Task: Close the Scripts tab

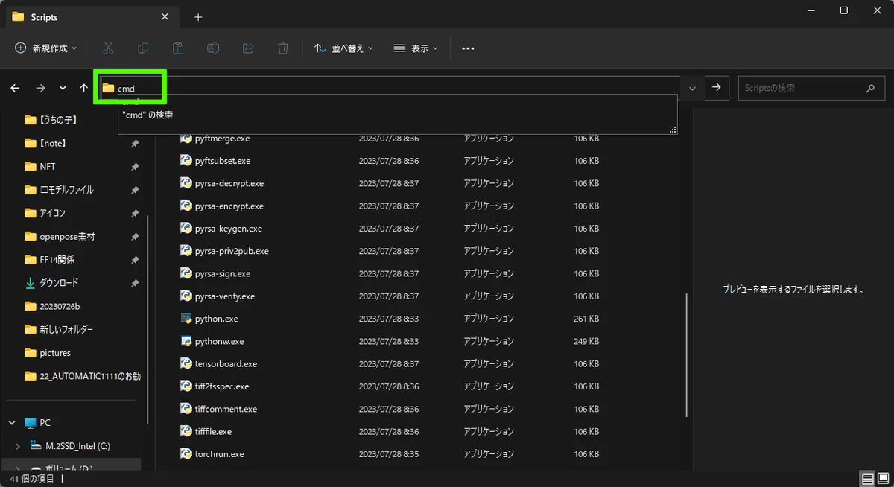Action: click(x=165, y=17)
